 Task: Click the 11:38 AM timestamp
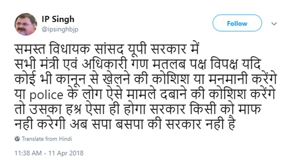pyautogui.click(x=28, y=153)
